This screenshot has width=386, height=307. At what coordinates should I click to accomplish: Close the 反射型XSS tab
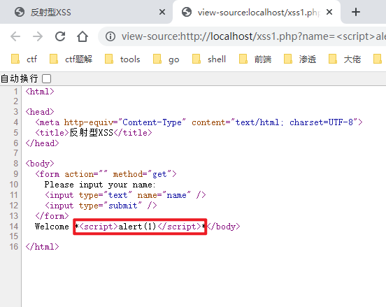[x=162, y=12]
